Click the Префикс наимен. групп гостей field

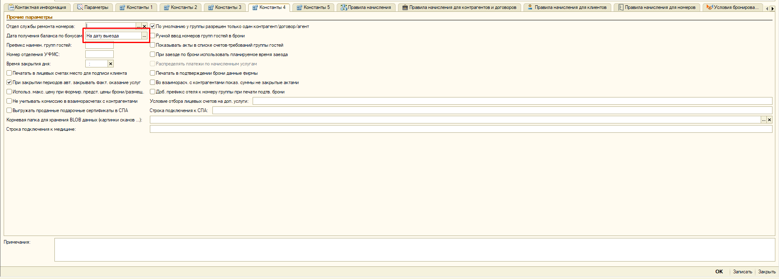pyautogui.click(x=100, y=45)
